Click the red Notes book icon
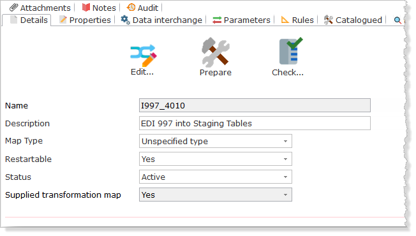Image resolution: width=416 pixels, height=236 pixels. [86, 8]
